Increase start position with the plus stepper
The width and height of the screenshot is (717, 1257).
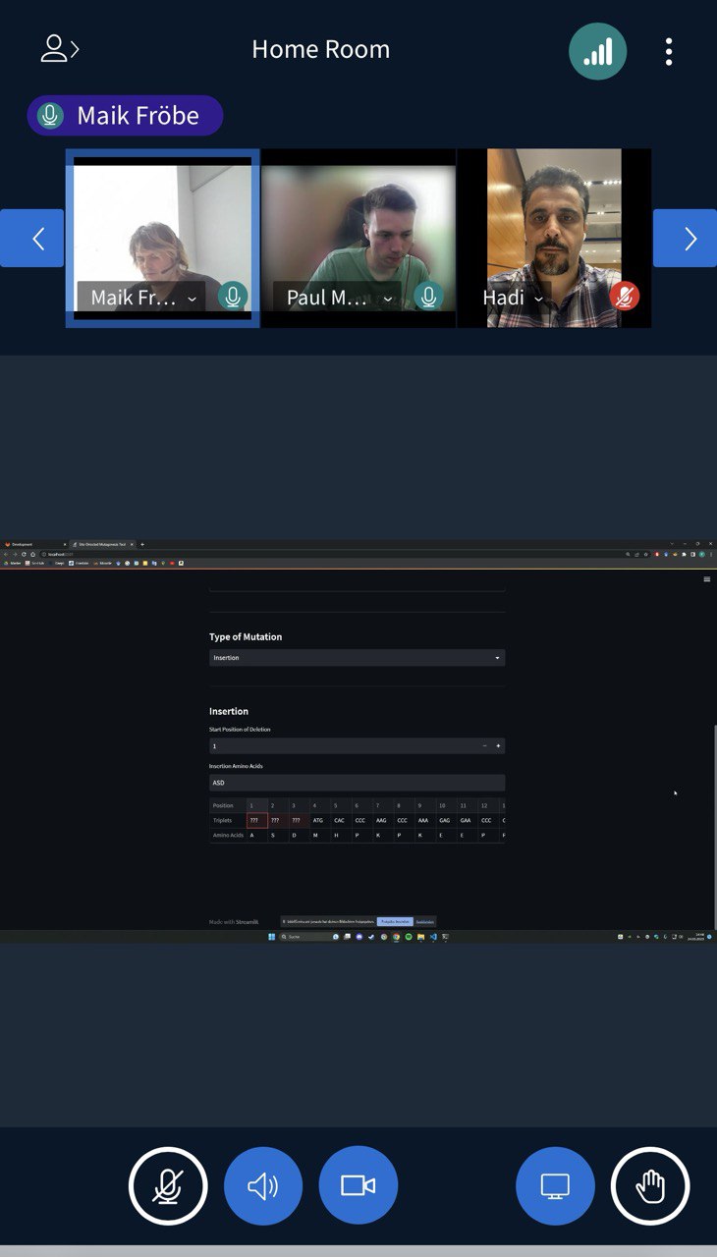click(498, 746)
